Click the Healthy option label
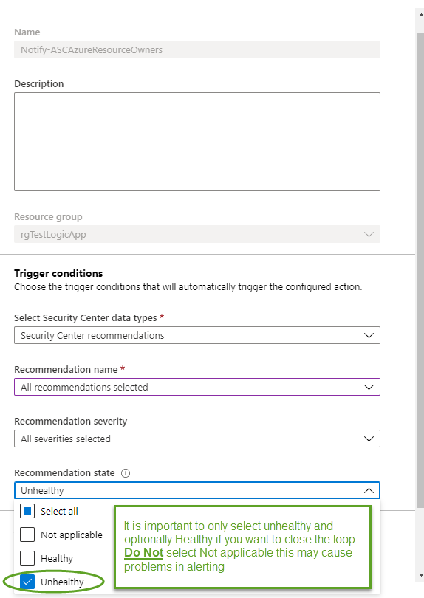The width and height of the screenshot is (424, 598). pyautogui.click(x=57, y=559)
